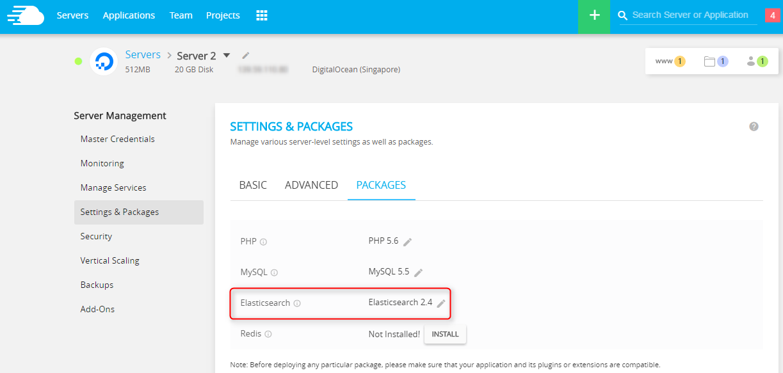The width and height of the screenshot is (783, 373).
Task: Open the help question mark icon
Action: (754, 127)
